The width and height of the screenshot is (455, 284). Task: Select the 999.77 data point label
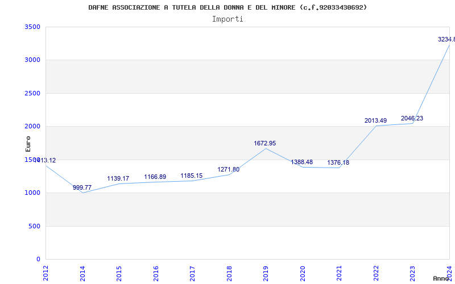[82, 187]
